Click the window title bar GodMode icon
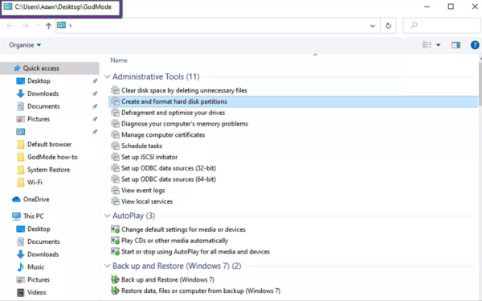Screen dimensions: 482x301 click(8, 6)
